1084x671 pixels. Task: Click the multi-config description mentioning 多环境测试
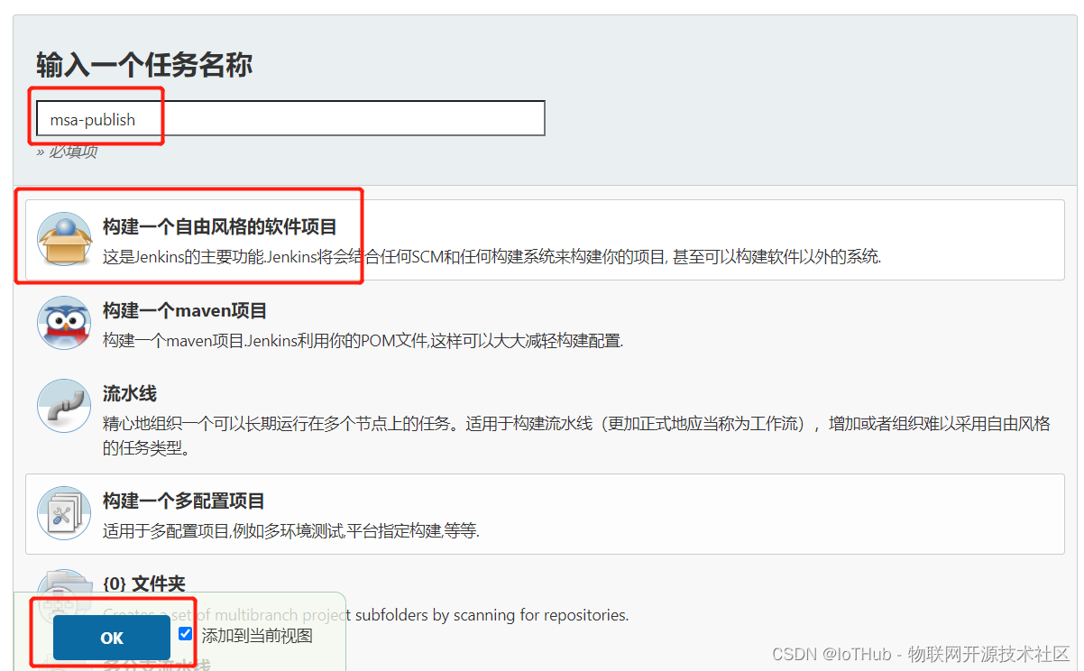click(291, 530)
